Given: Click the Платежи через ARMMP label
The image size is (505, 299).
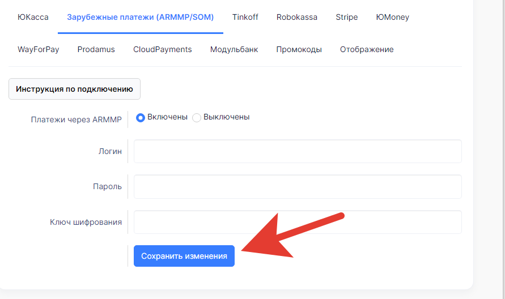Looking at the screenshot, I should click(x=77, y=119).
